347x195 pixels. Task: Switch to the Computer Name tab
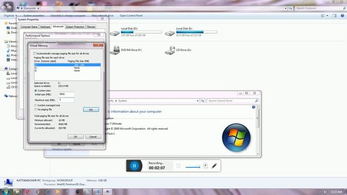pyautogui.click(x=29, y=27)
